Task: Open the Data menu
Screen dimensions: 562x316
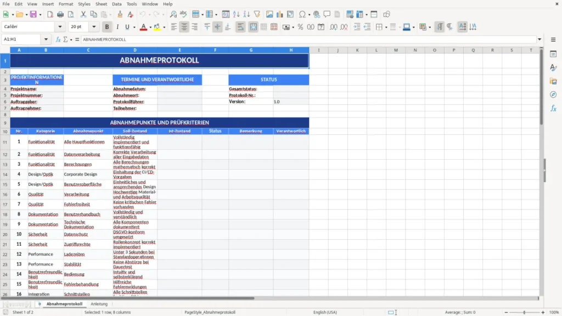Action: (x=116, y=4)
